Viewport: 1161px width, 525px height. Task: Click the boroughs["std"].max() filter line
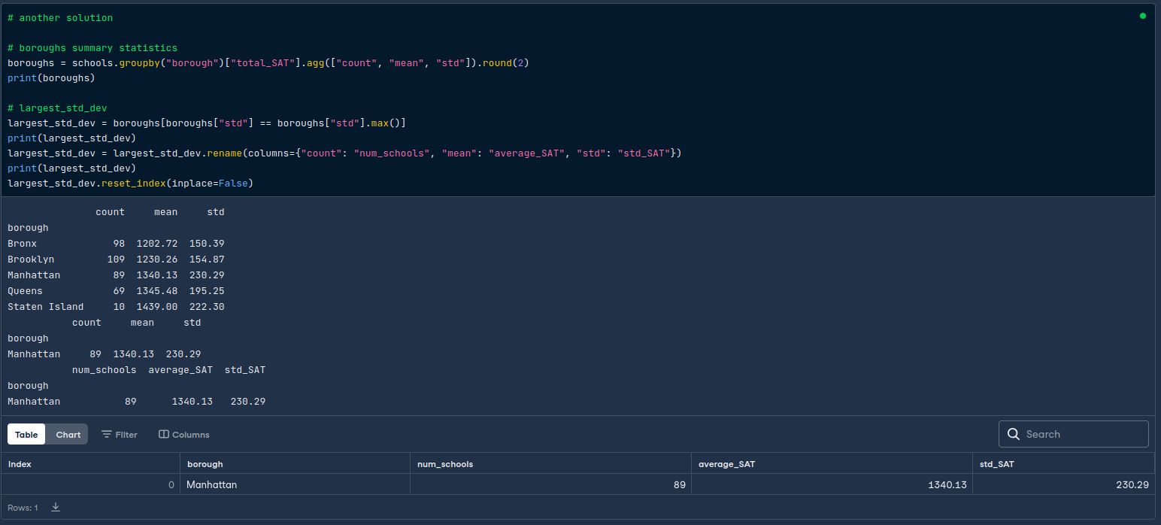(207, 123)
